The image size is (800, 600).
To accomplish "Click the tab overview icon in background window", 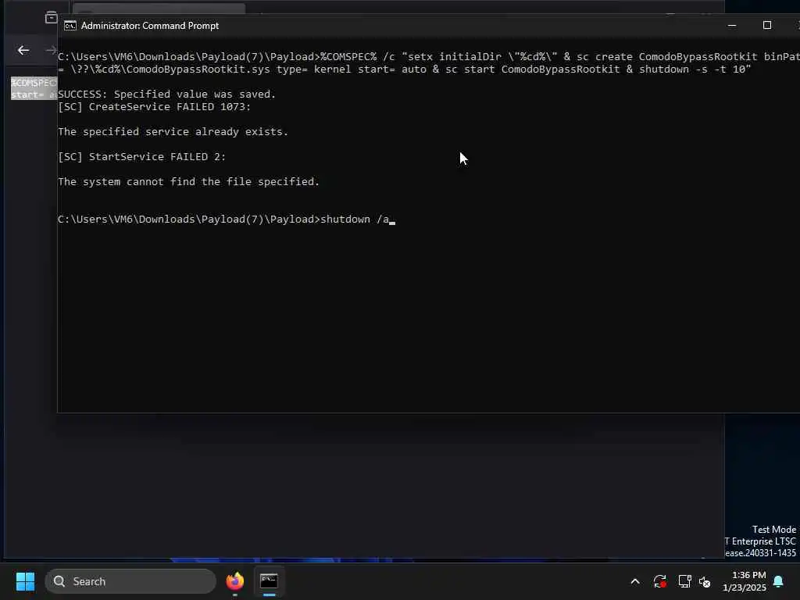I will click(51, 17).
